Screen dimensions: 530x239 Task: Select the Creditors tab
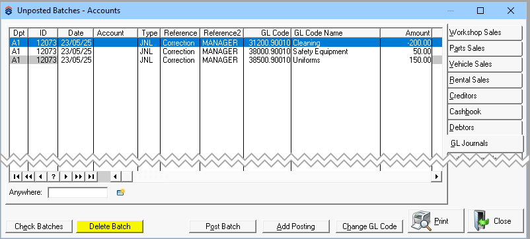[x=484, y=96]
